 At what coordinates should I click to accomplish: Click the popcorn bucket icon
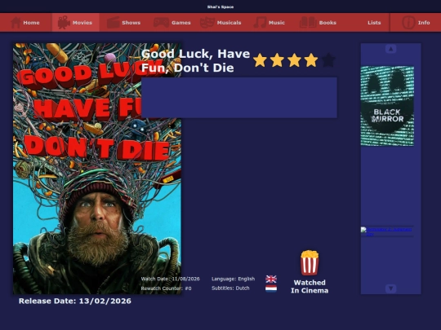point(310,263)
